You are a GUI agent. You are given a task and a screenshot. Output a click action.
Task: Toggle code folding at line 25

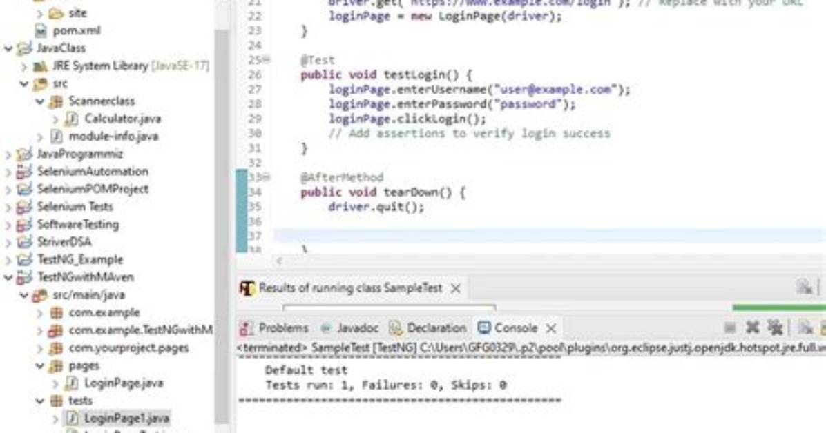click(267, 59)
